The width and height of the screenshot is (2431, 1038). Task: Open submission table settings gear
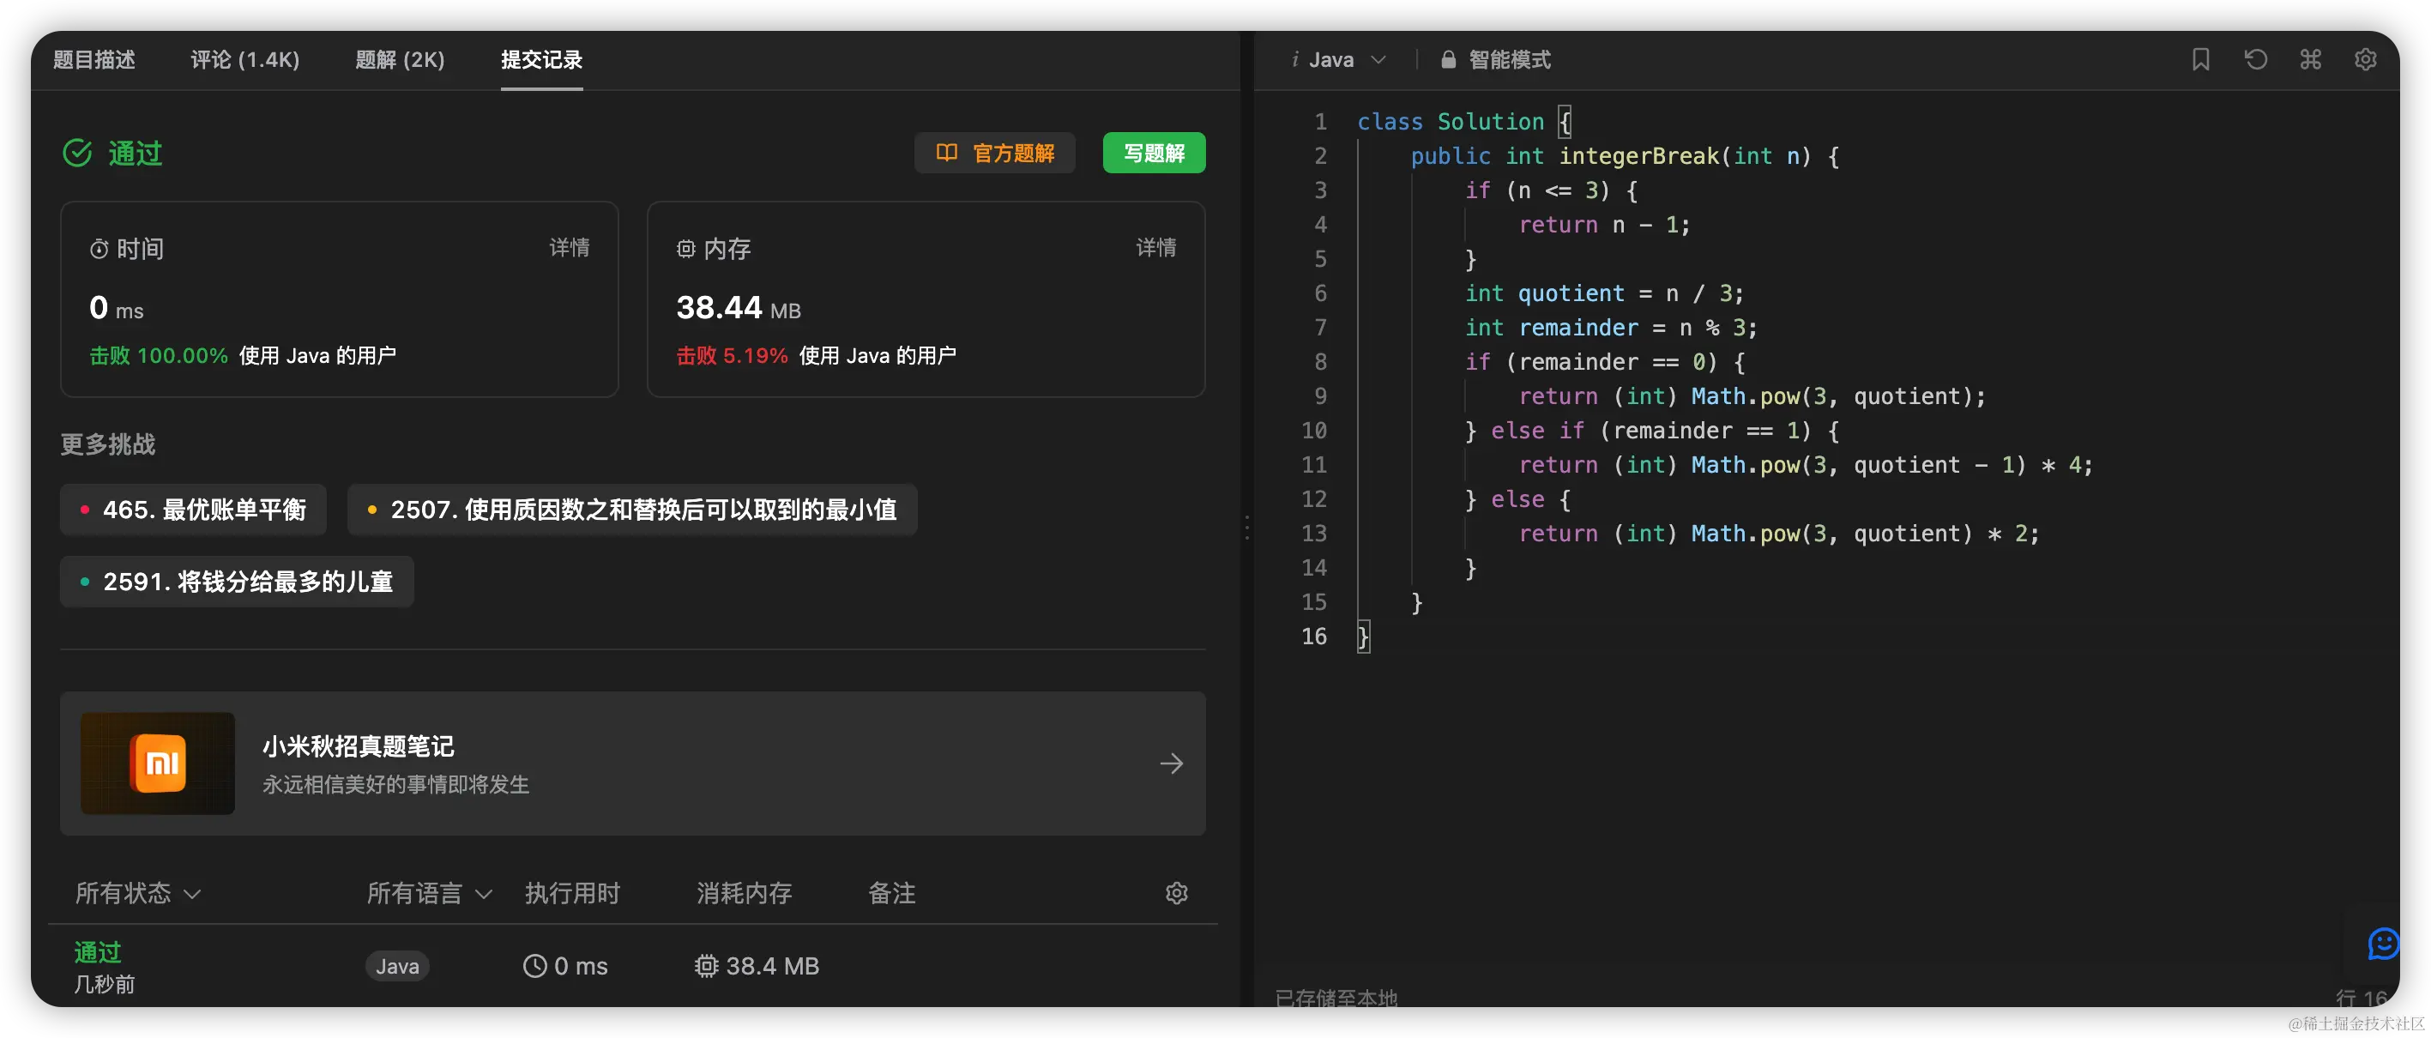point(1176,893)
